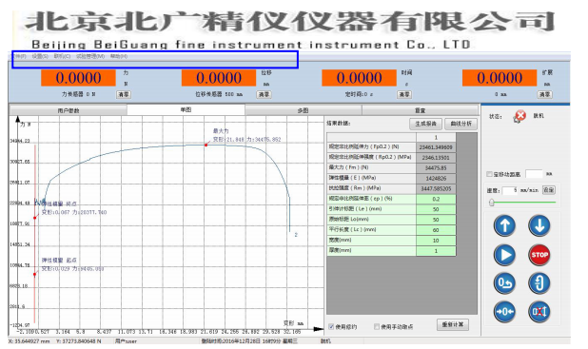588x349 pixels.
Task: Start the test with the play button
Action: pyautogui.click(x=504, y=255)
